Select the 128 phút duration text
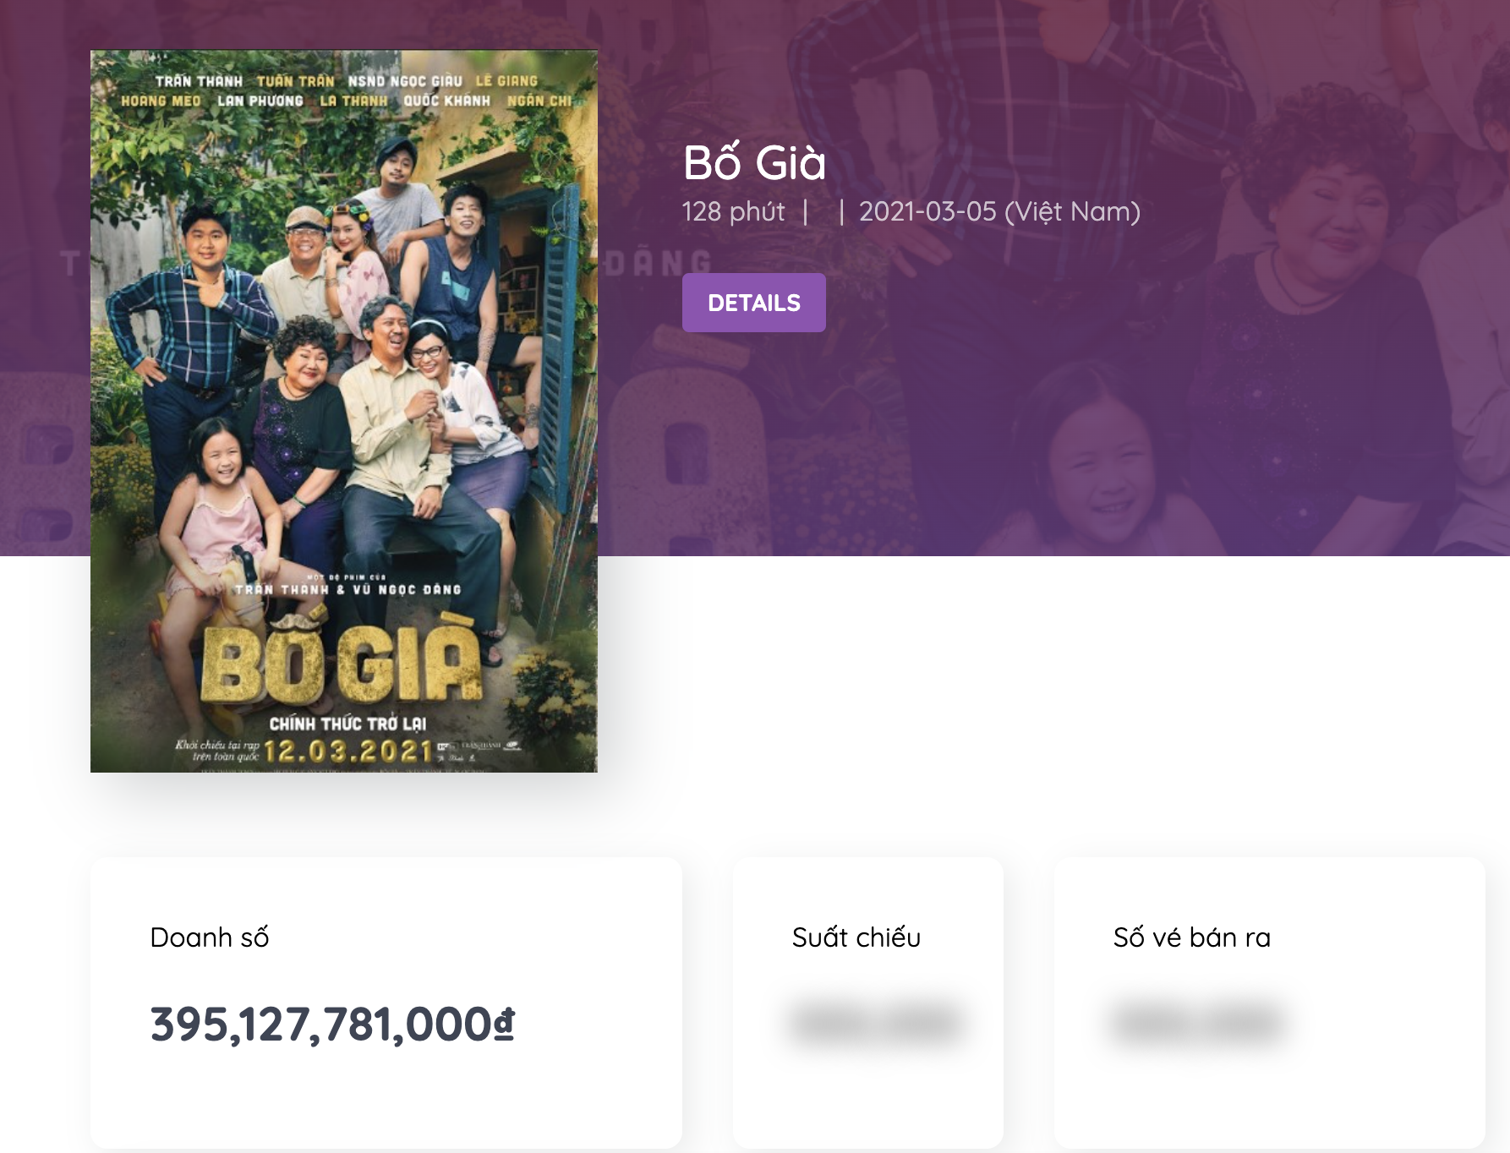The image size is (1510, 1153). click(733, 211)
